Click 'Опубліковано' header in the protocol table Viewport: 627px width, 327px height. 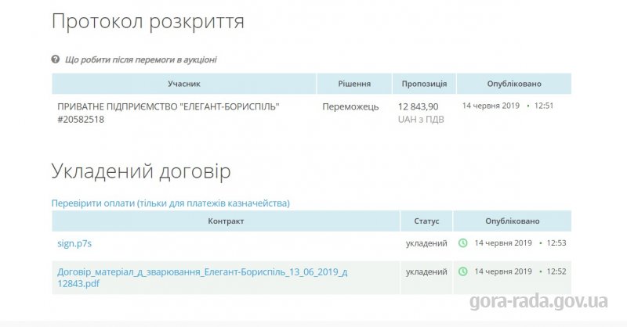click(x=514, y=84)
